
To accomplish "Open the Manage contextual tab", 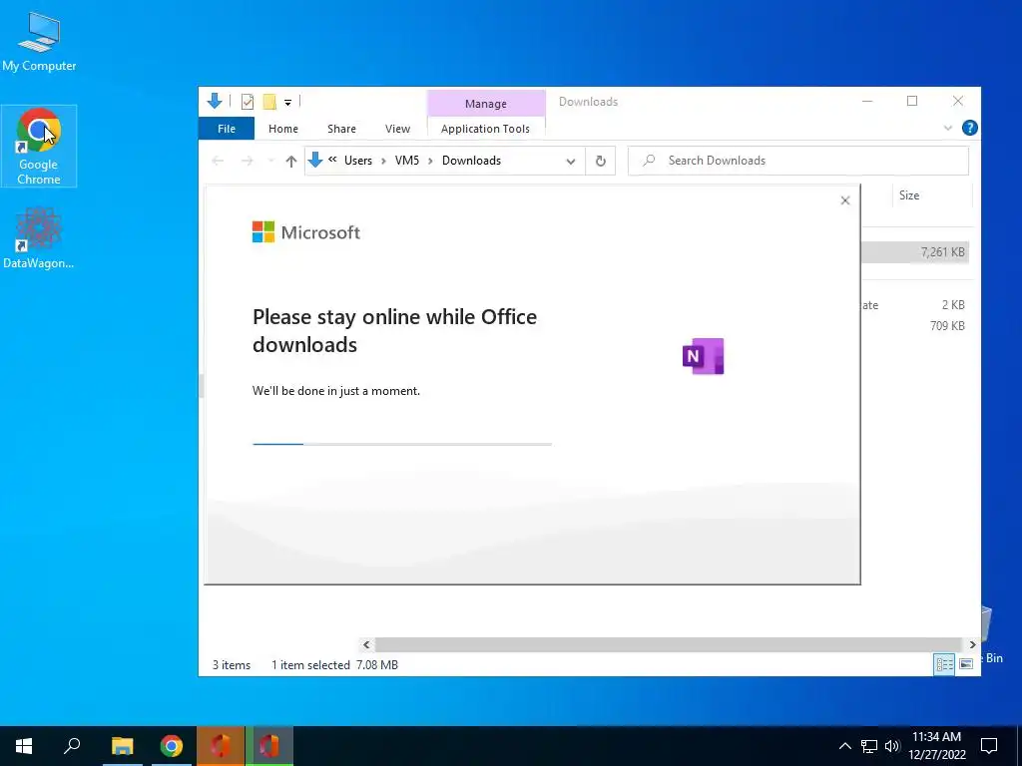I will pyautogui.click(x=486, y=104).
